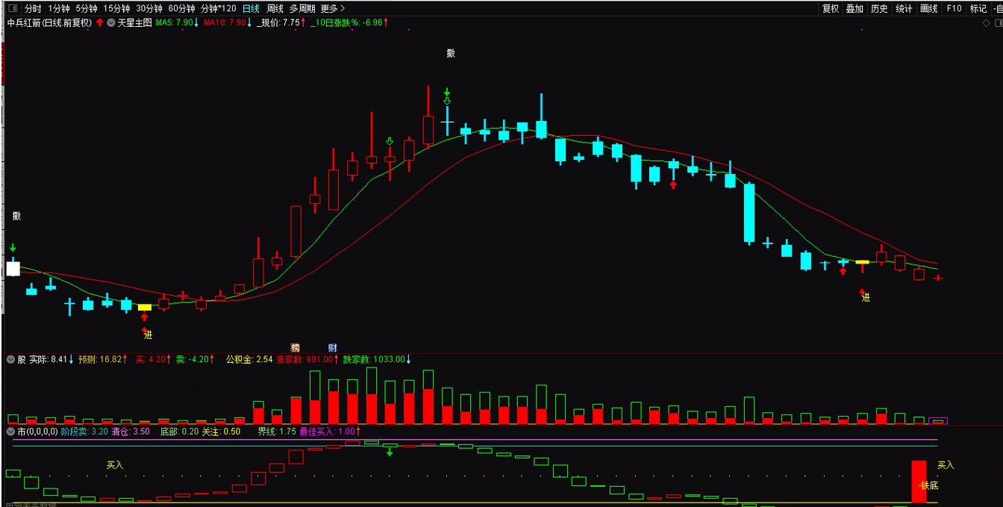Screen dimensions: 1003x507
Task: Switch to 周线 weekly chart
Action: point(275,9)
